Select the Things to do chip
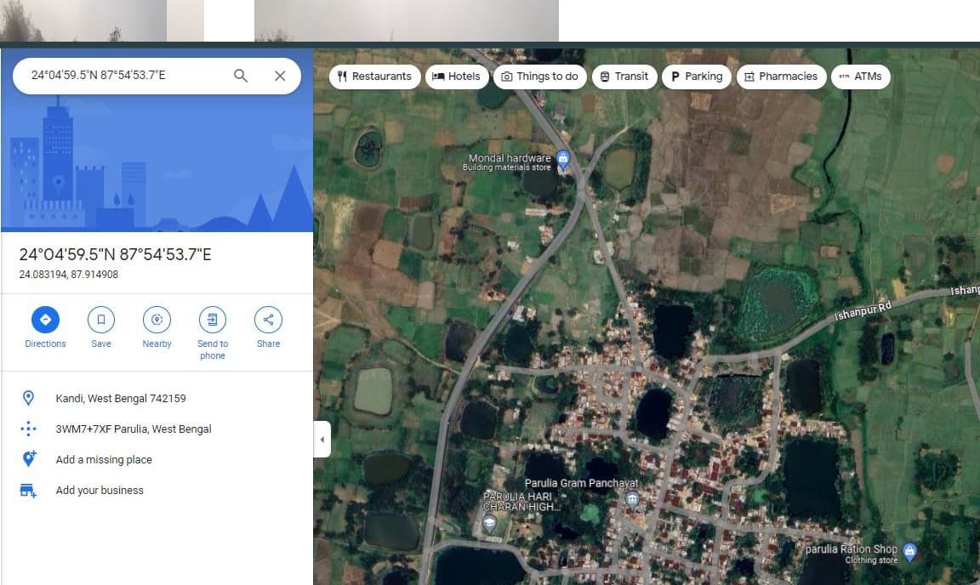The image size is (980, 585). point(540,77)
